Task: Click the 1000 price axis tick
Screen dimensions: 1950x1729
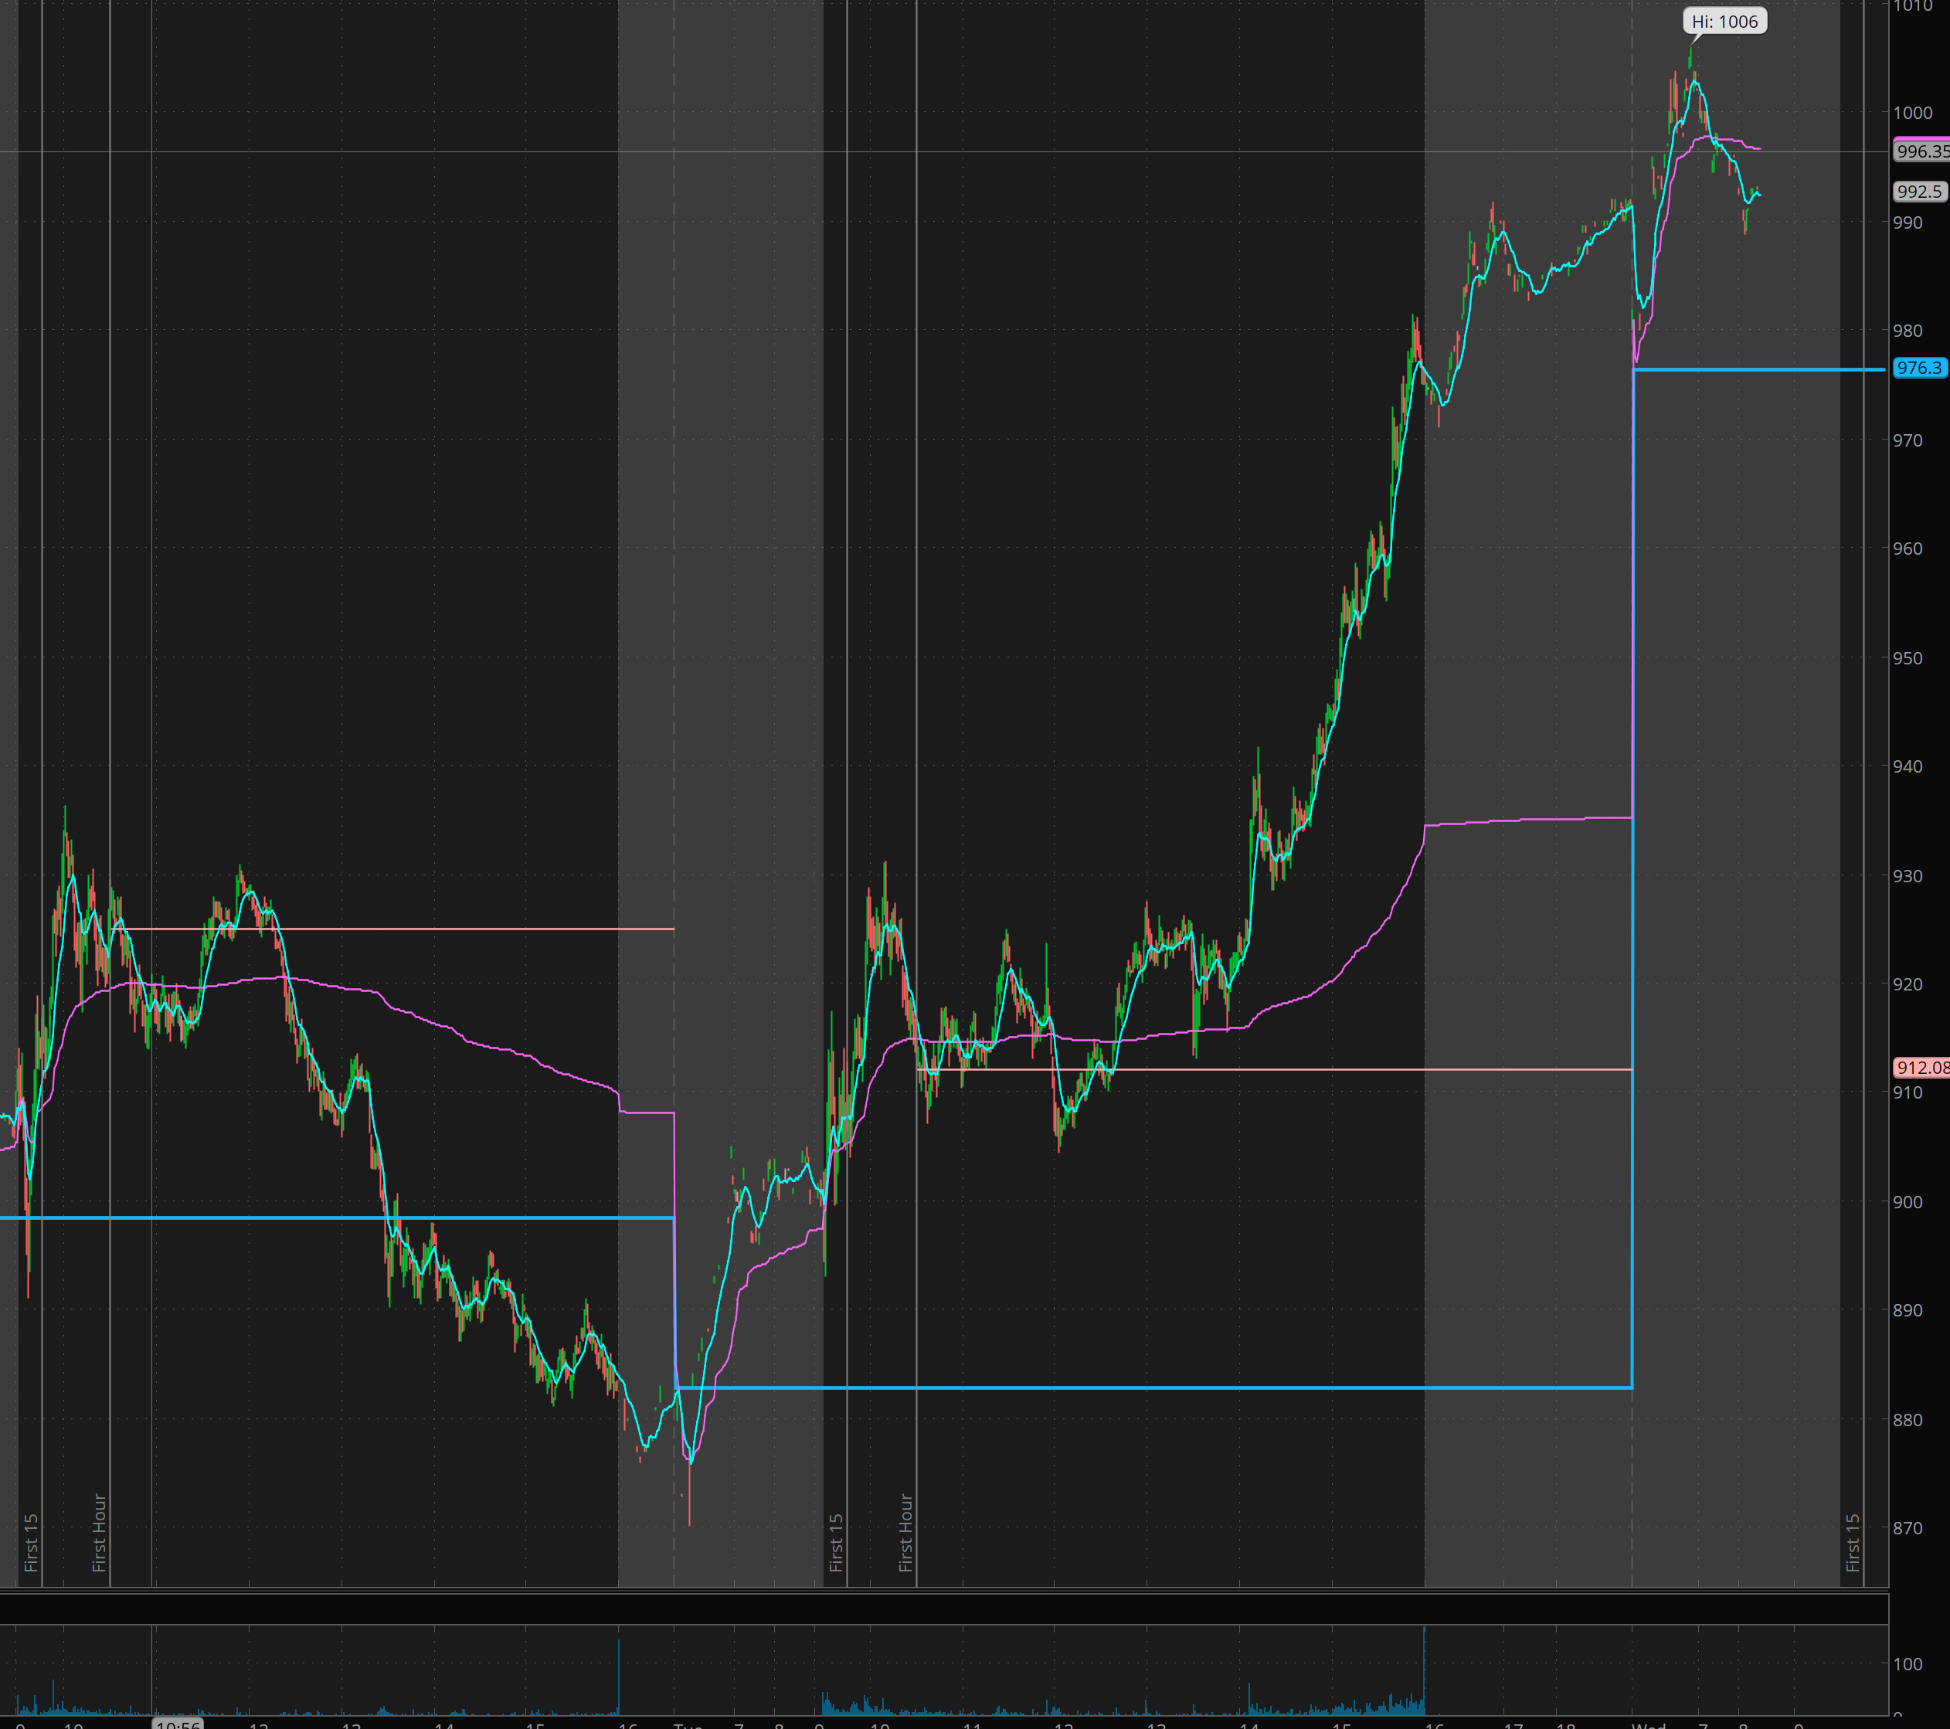Action: [1913, 113]
